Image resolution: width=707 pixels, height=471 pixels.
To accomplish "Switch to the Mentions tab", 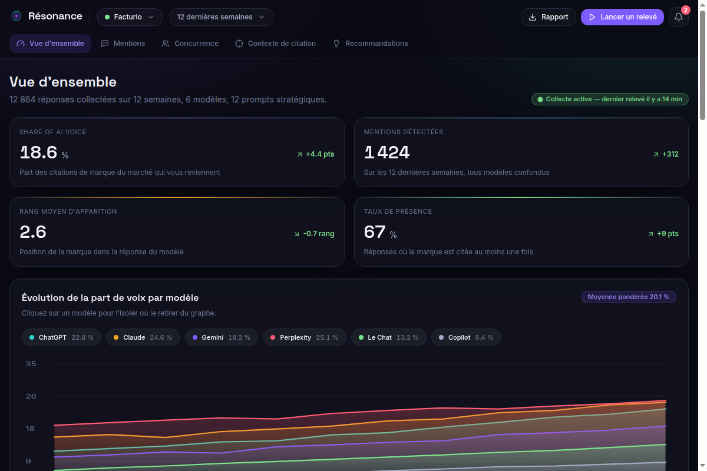I will (x=123, y=44).
